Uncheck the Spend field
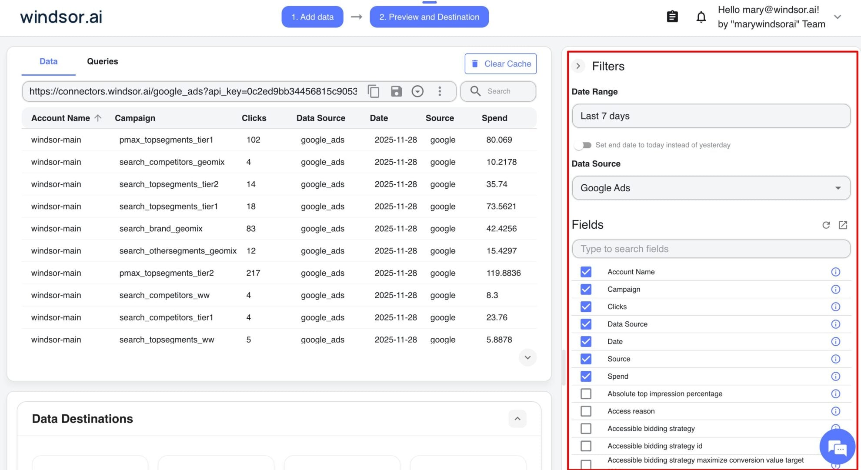The height and width of the screenshot is (470, 861). 586,376
